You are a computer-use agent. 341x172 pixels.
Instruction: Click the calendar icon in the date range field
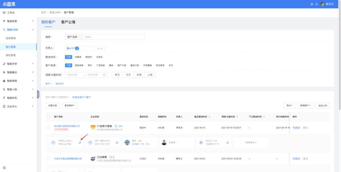coord(104,75)
